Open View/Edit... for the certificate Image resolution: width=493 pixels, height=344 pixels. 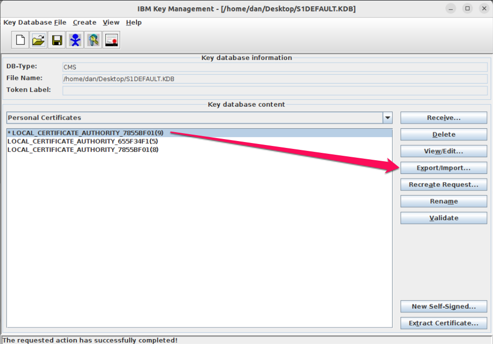pyautogui.click(x=443, y=151)
